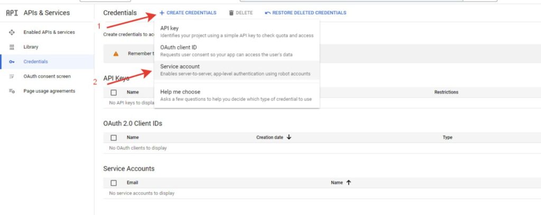Open OAuth consent screen page
The width and height of the screenshot is (541, 215).
point(47,76)
